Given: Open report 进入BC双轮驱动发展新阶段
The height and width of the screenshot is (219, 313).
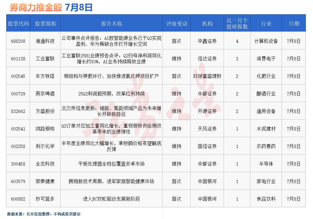Looking at the screenshot, I should pyautogui.click(x=111, y=199).
